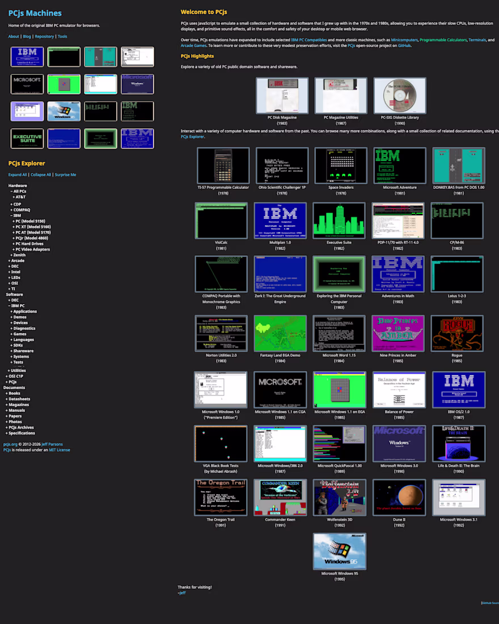
Task: Open the About page link
Action: click(14, 36)
